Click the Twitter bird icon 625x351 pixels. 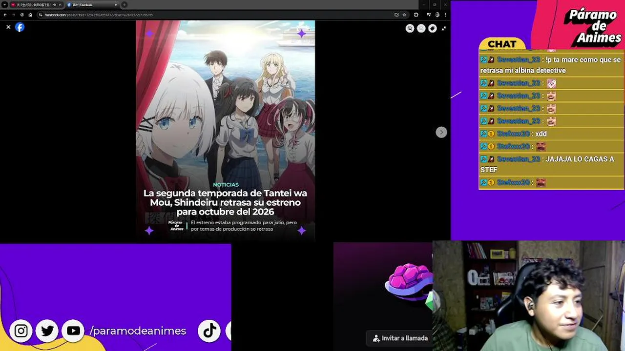pos(47,331)
